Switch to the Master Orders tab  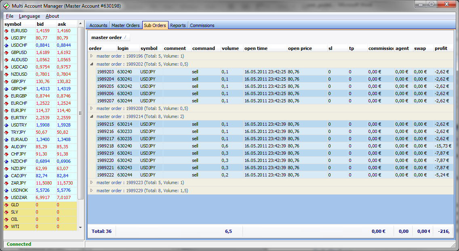point(126,25)
